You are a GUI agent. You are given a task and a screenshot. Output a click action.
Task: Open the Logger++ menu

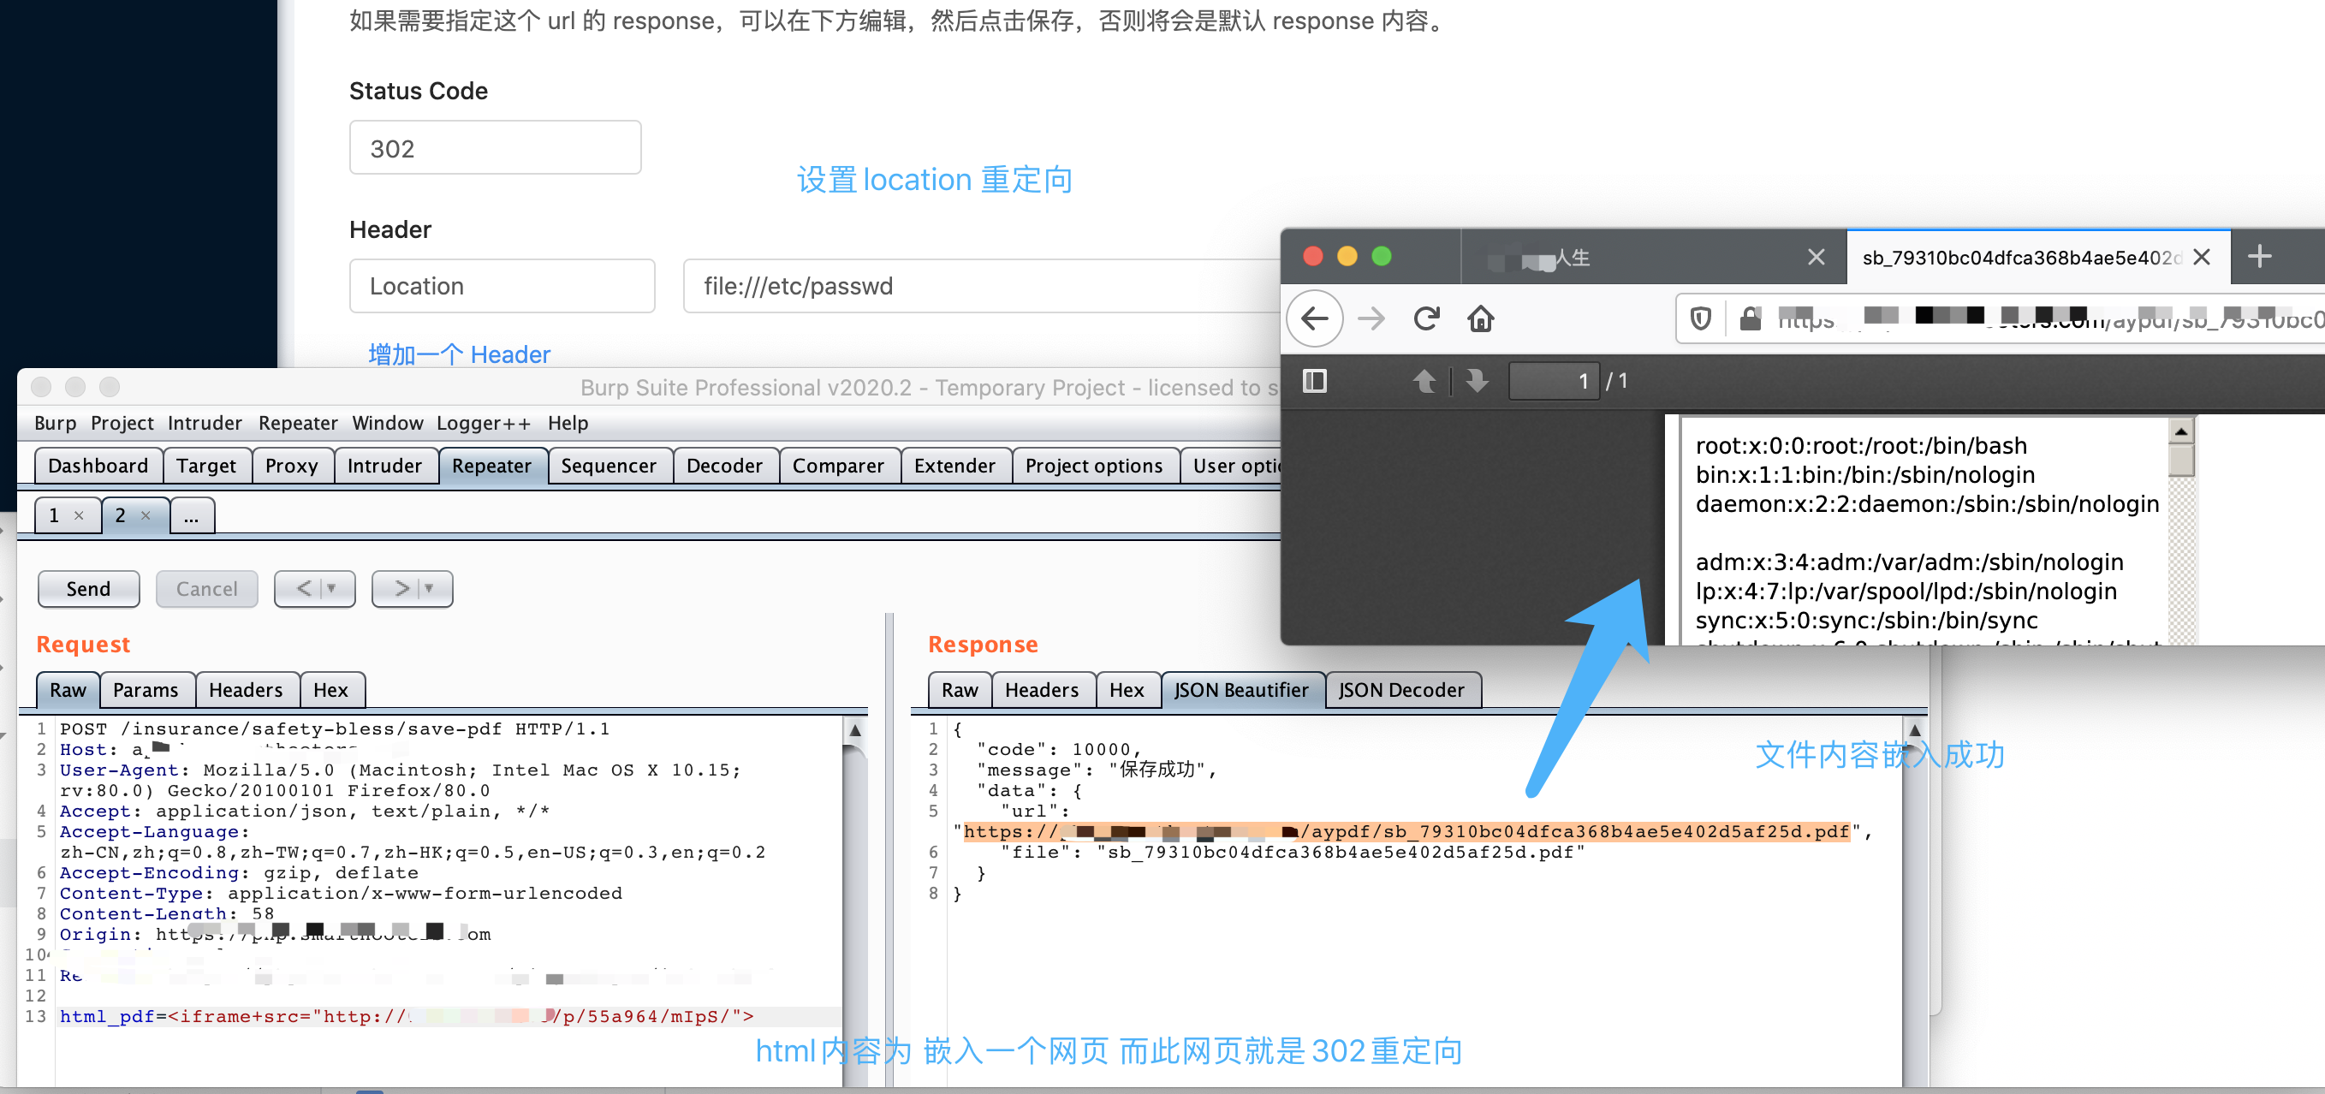coord(483,422)
